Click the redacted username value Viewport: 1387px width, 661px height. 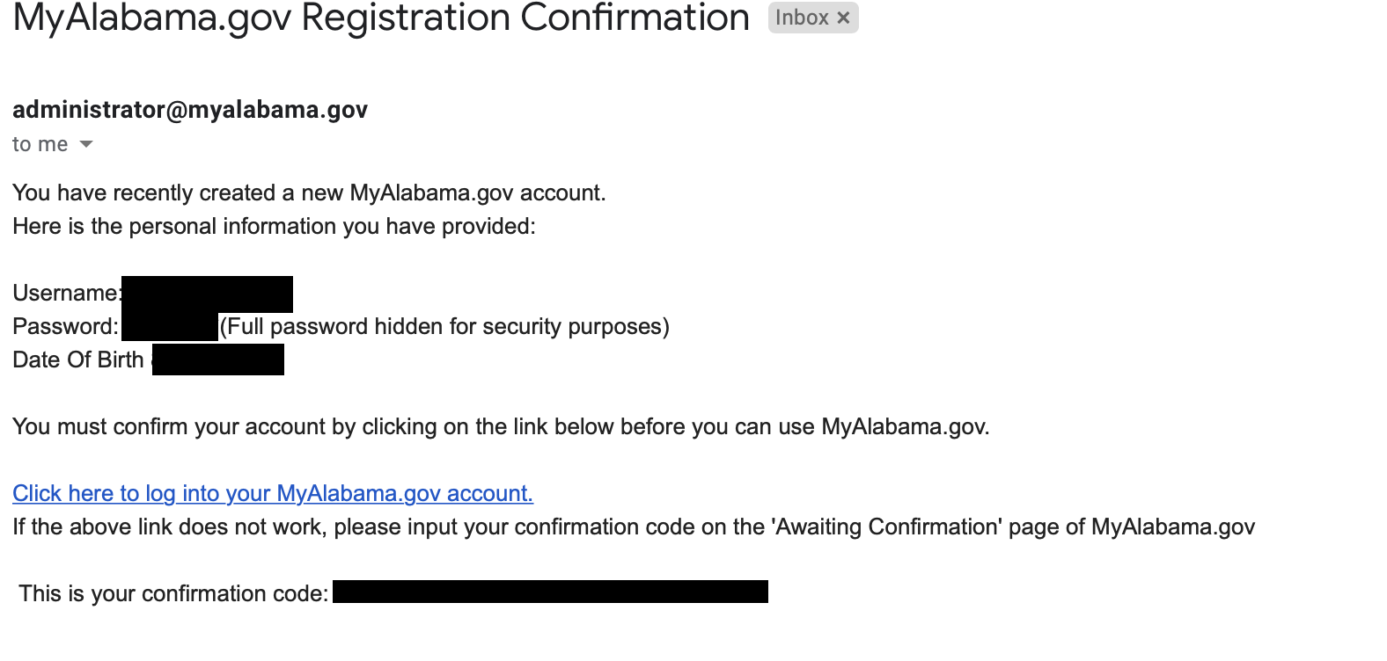(208, 294)
